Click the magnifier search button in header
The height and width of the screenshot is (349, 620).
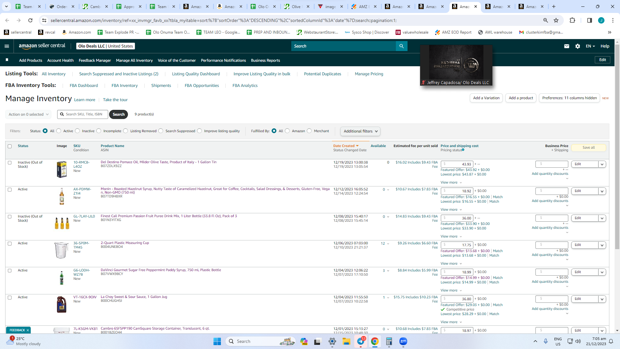tap(401, 46)
